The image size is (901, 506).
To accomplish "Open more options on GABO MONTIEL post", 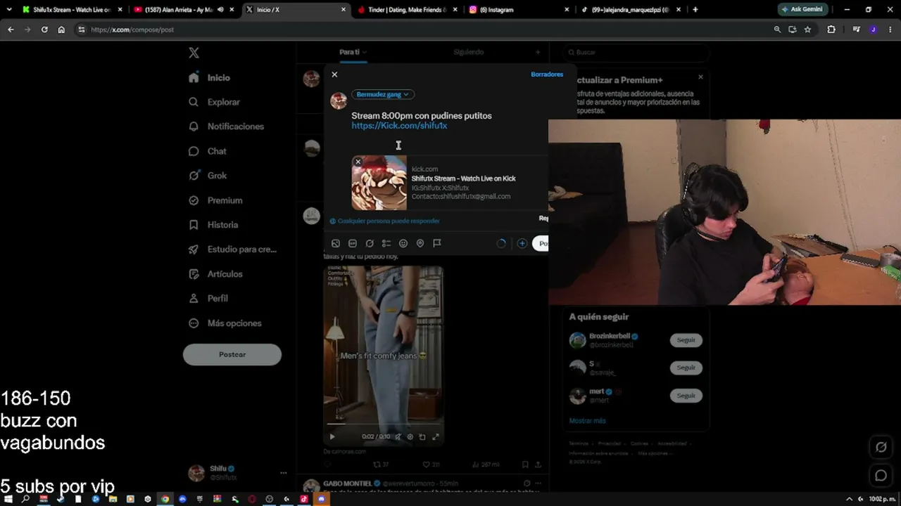I will pos(538,484).
